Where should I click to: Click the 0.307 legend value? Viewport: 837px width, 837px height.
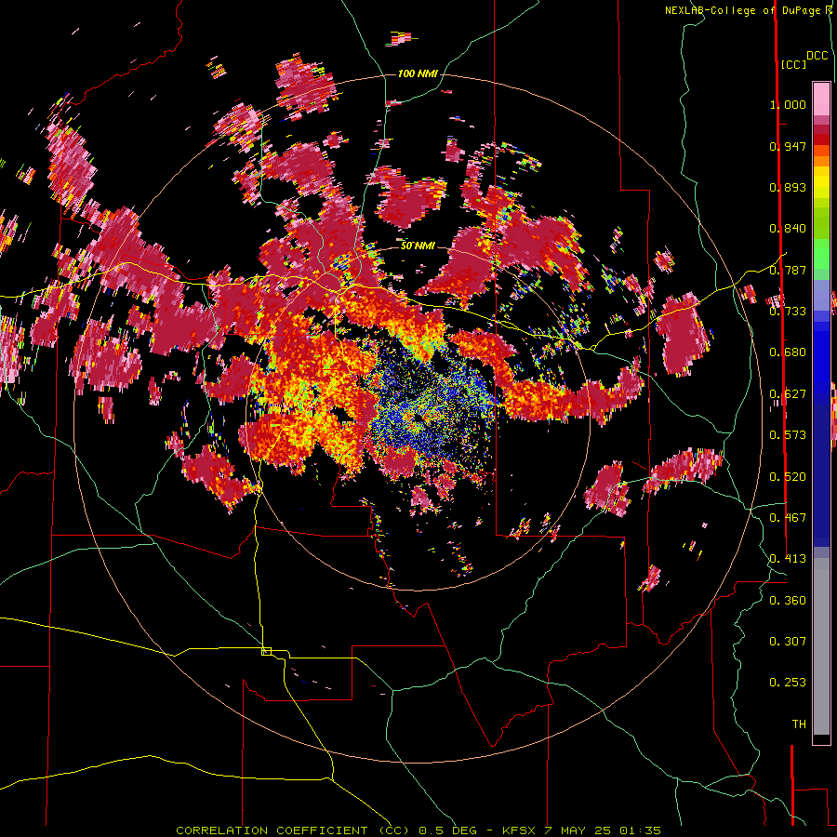(788, 642)
